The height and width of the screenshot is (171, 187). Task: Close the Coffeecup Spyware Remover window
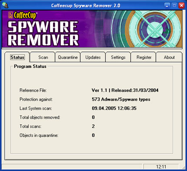(181, 6)
